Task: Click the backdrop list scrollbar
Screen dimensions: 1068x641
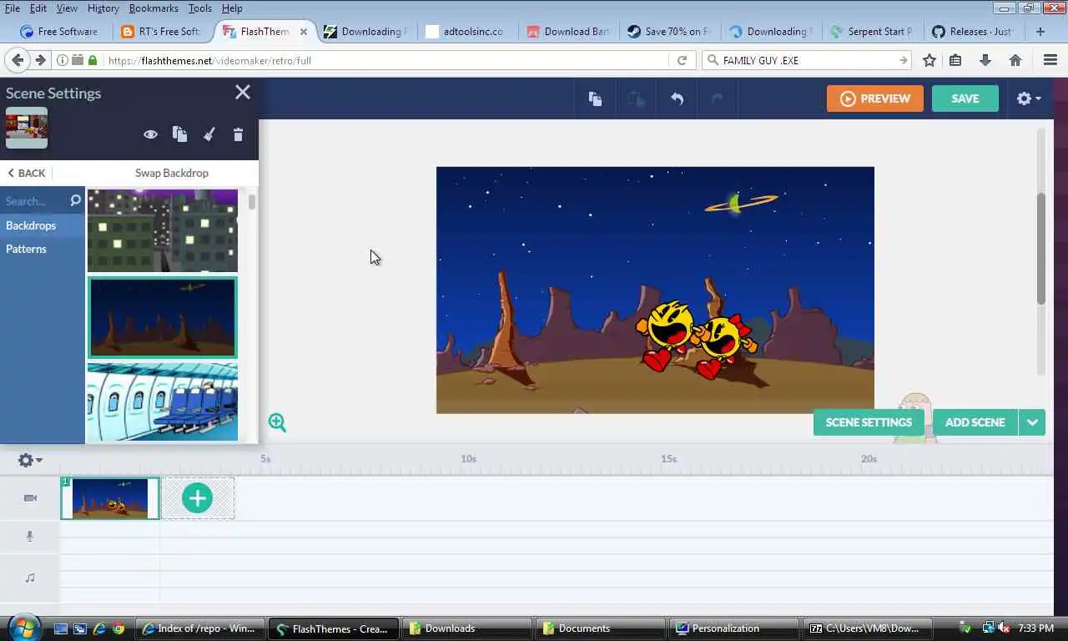Action: 252,202
